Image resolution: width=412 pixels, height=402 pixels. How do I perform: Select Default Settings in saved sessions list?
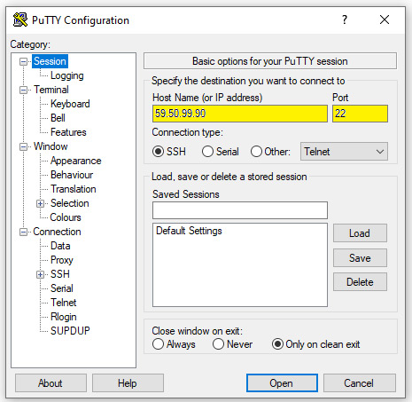[x=189, y=231]
